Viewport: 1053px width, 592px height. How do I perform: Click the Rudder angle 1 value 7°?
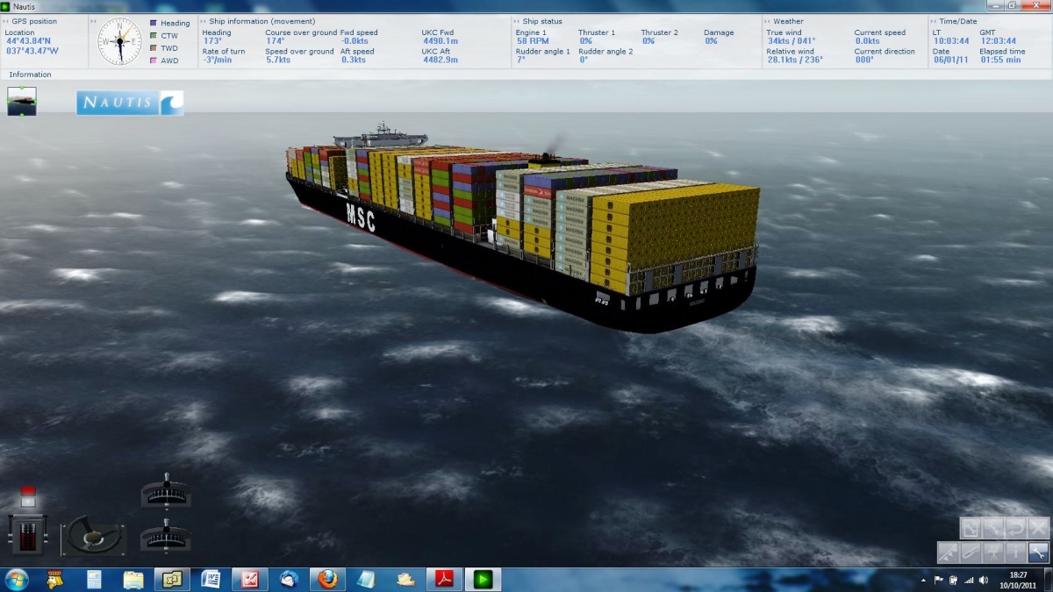point(519,60)
